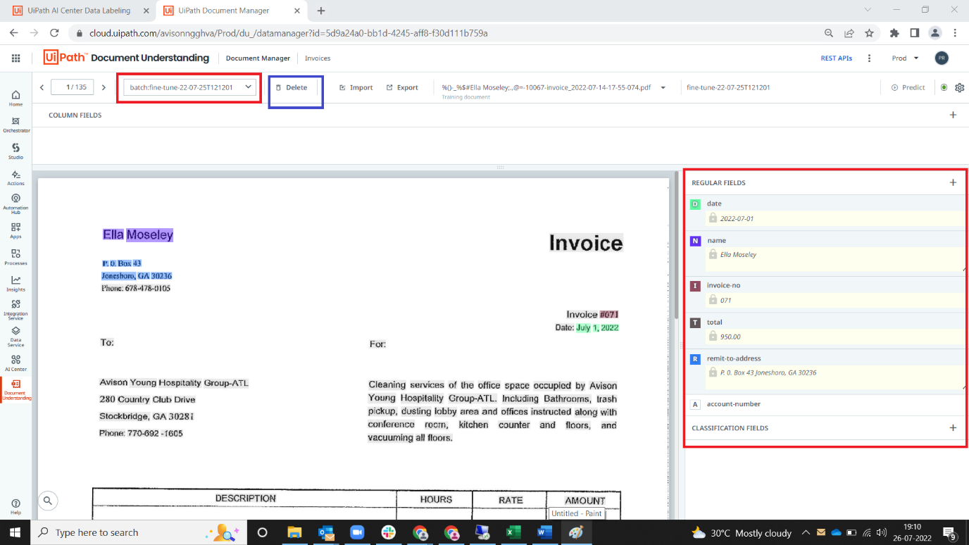Open Actions in the sidebar
Image resolution: width=969 pixels, height=545 pixels.
coord(15,177)
